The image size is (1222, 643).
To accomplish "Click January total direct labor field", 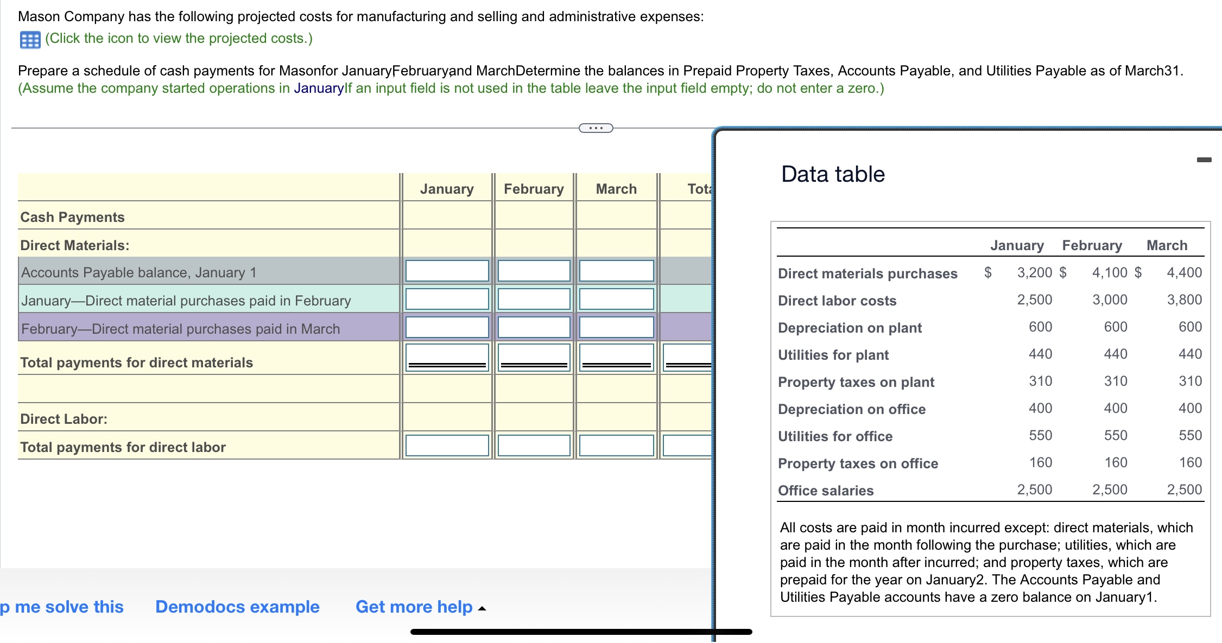I will click(447, 445).
